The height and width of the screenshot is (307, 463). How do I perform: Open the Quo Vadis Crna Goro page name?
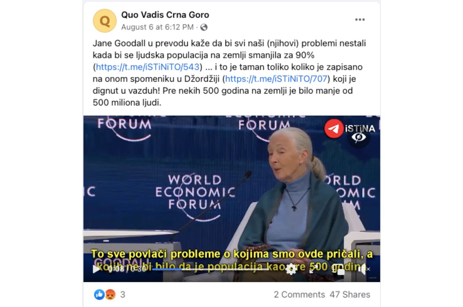pyautogui.click(x=165, y=15)
